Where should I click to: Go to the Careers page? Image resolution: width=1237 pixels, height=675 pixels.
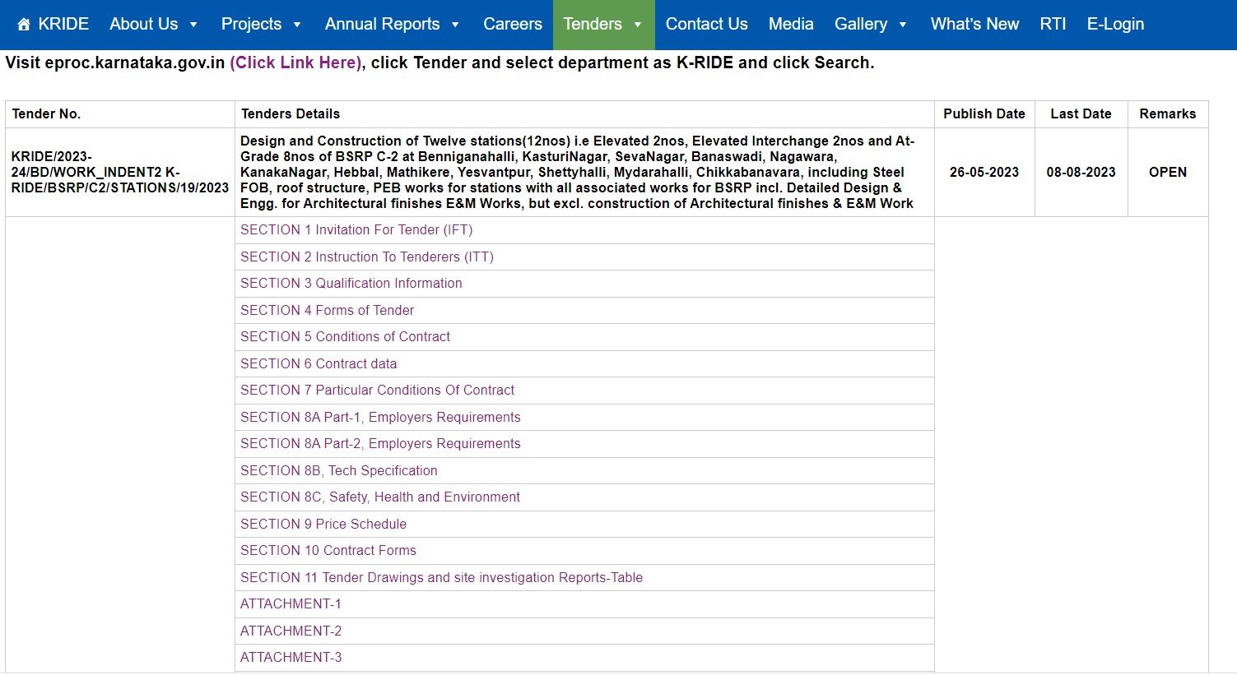pos(512,25)
